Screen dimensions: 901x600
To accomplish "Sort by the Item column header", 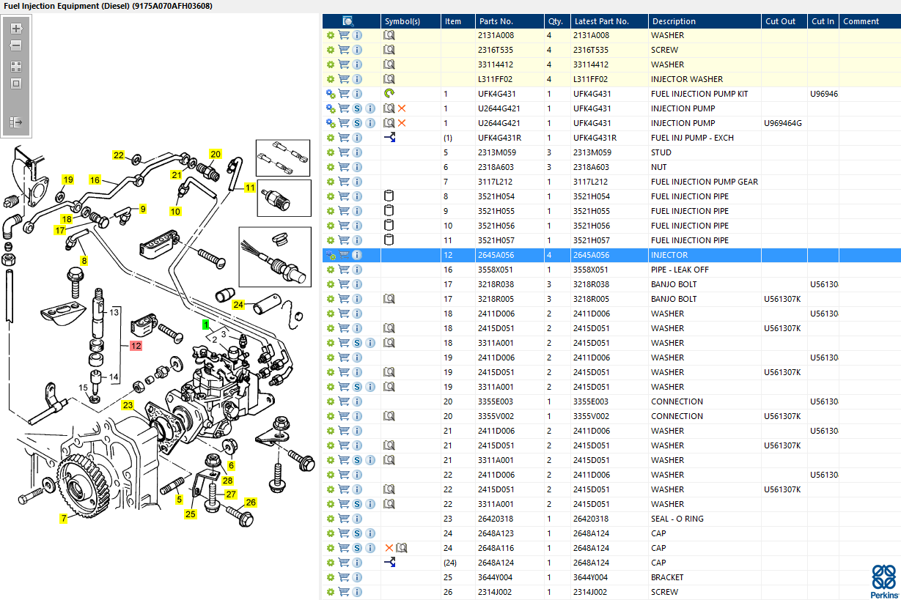I will pyautogui.click(x=458, y=21).
